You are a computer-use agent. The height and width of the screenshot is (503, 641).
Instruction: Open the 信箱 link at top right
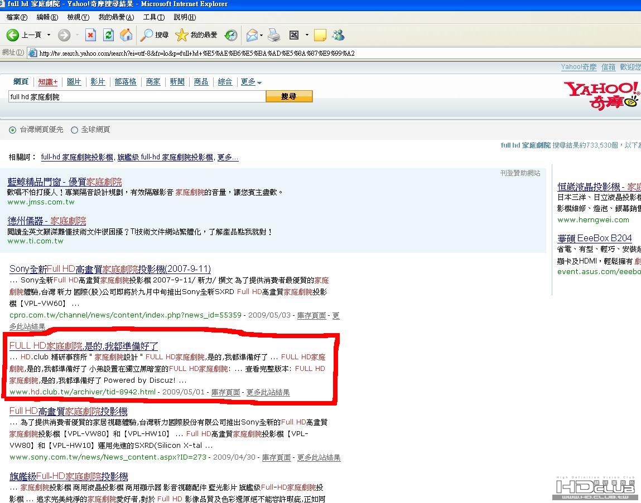tap(608, 67)
